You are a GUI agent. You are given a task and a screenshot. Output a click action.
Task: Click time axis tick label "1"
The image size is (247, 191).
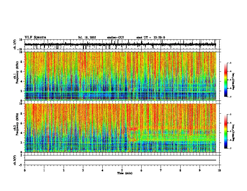(44, 170)
